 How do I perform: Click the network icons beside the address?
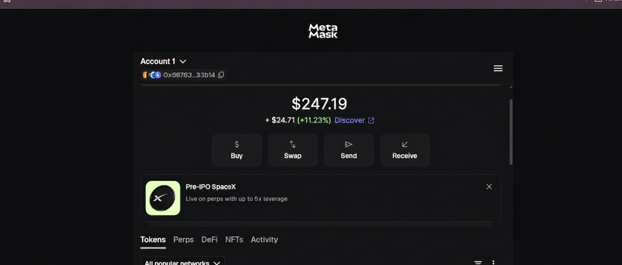tap(152, 75)
